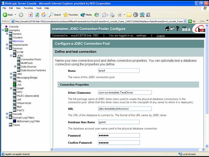
Task: Click the horizontal scrollbar right arrow
Action: pos(204,149)
